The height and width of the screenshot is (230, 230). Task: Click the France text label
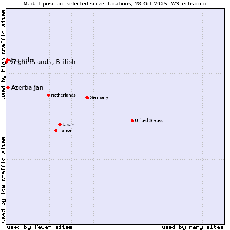point(65,130)
